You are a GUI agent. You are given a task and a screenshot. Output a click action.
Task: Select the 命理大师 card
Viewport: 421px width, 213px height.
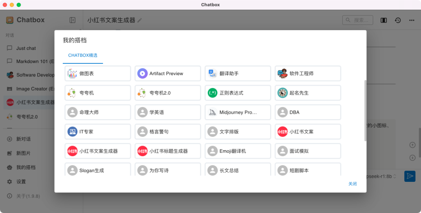click(98, 112)
